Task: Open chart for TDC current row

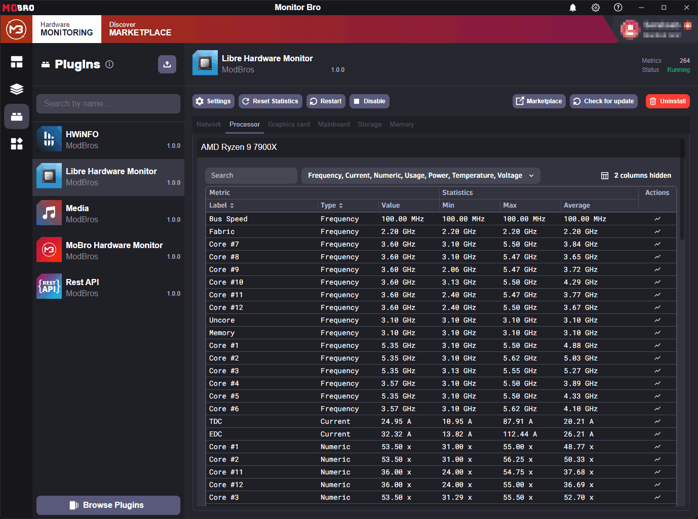Action: [x=657, y=421]
